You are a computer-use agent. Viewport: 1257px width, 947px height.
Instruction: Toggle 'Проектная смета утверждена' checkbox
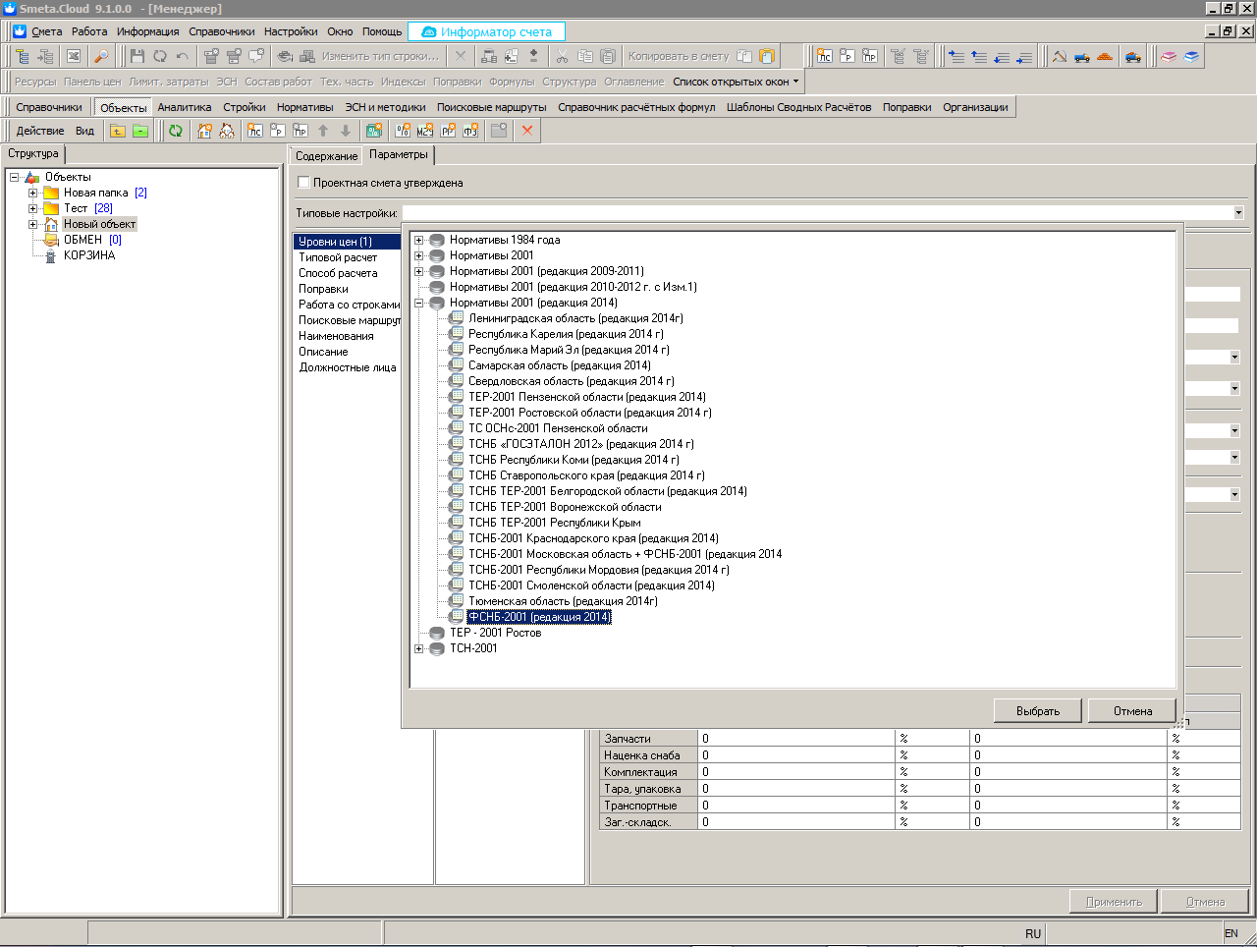coord(303,183)
